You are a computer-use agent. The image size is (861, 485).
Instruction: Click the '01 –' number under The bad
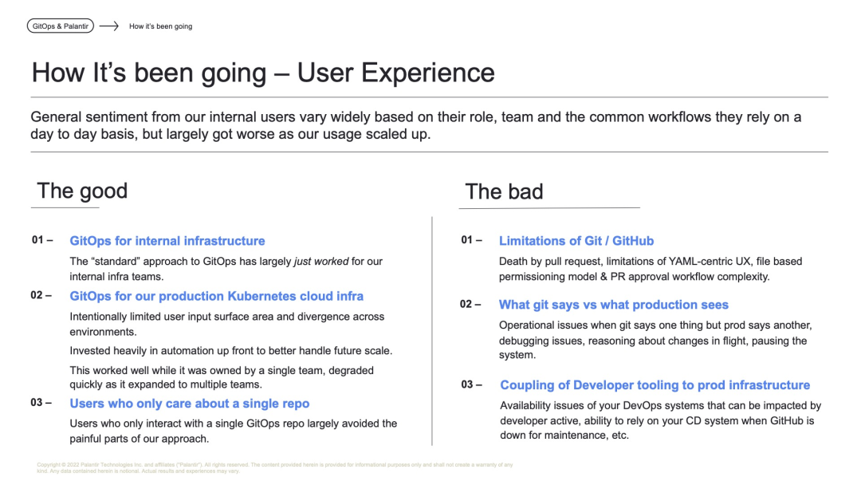pos(471,240)
